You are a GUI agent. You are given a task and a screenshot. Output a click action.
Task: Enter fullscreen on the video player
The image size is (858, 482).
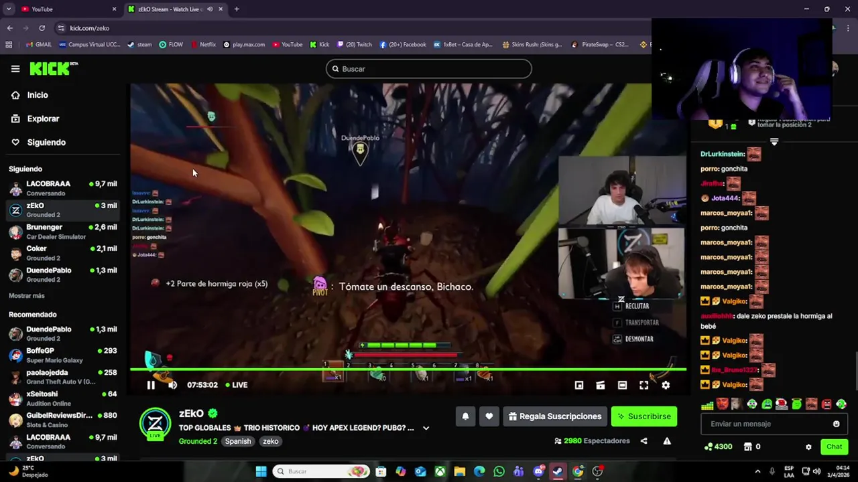coord(643,385)
